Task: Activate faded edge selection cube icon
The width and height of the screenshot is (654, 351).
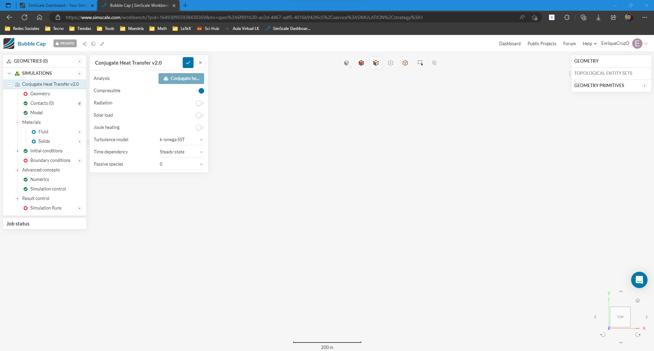Action: tap(391, 63)
